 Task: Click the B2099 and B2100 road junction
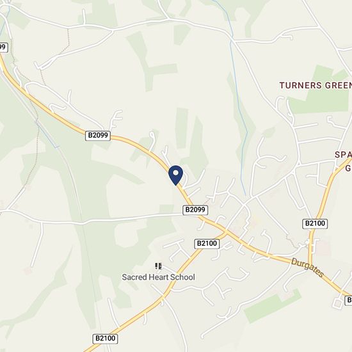tap(227, 232)
